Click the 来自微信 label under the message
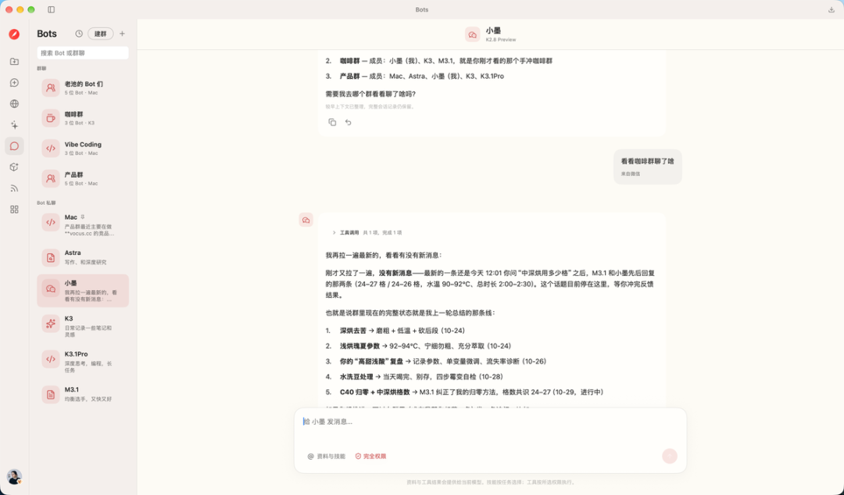The width and height of the screenshot is (844, 495). click(x=631, y=174)
